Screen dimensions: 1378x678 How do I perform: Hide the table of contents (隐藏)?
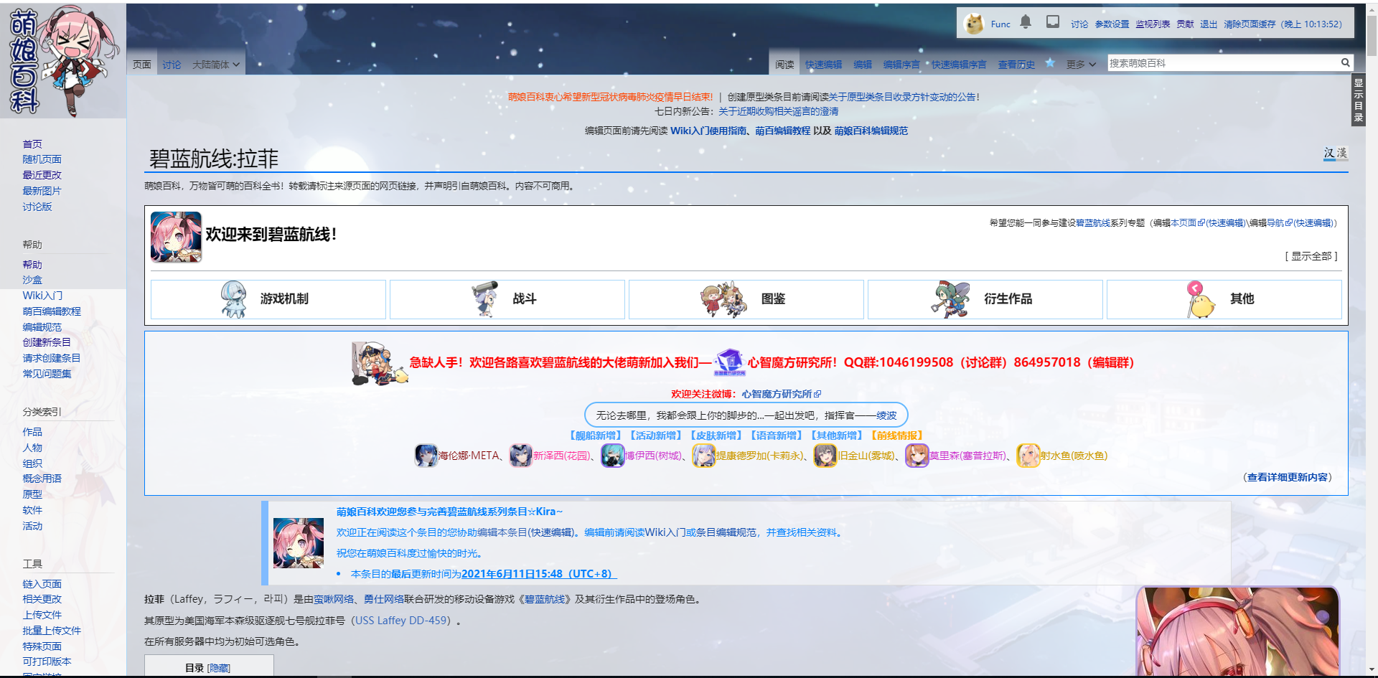coord(219,668)
